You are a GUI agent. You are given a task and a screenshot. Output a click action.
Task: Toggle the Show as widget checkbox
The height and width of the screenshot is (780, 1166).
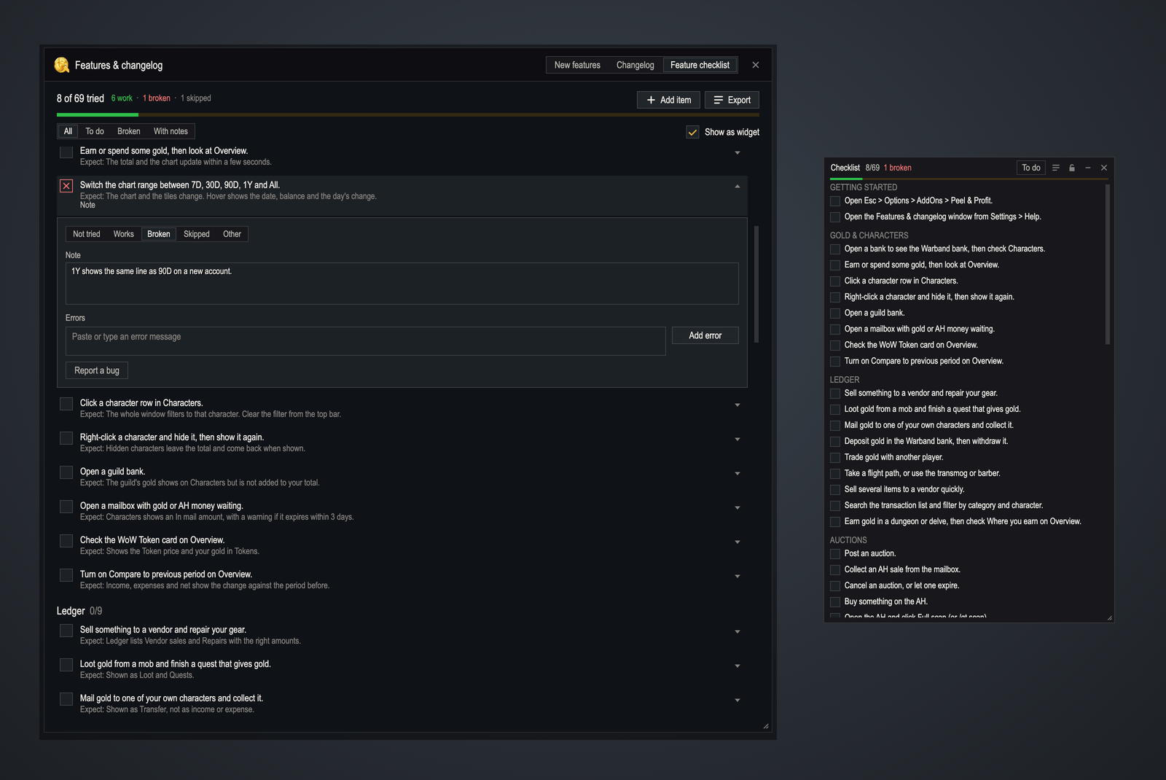[692, 132]
